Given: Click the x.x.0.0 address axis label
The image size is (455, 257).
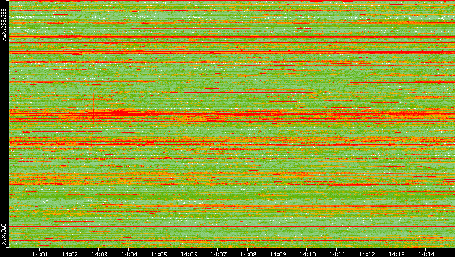Looking at the screenshot, I should [4, 234].
